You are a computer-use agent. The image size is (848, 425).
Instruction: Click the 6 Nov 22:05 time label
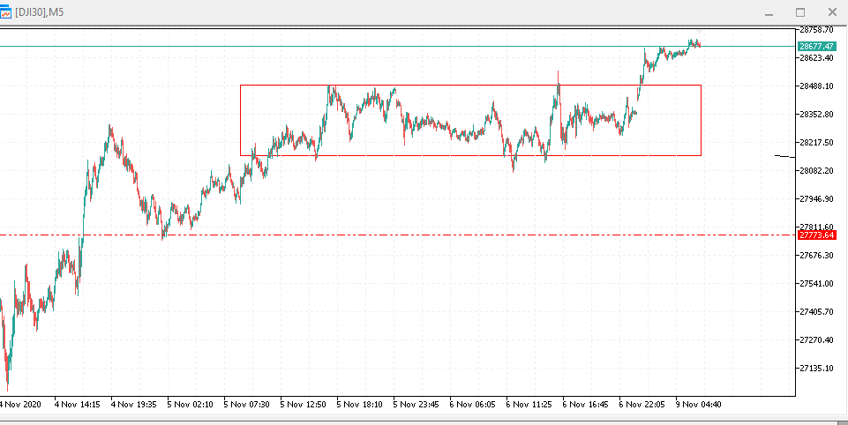(x=642, y=404)
